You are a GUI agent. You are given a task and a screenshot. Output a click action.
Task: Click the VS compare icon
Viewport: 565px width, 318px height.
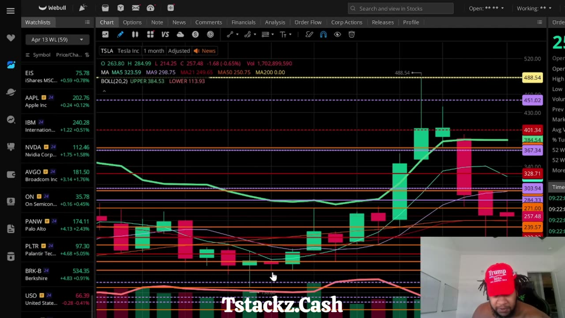(x=165, y=34)
